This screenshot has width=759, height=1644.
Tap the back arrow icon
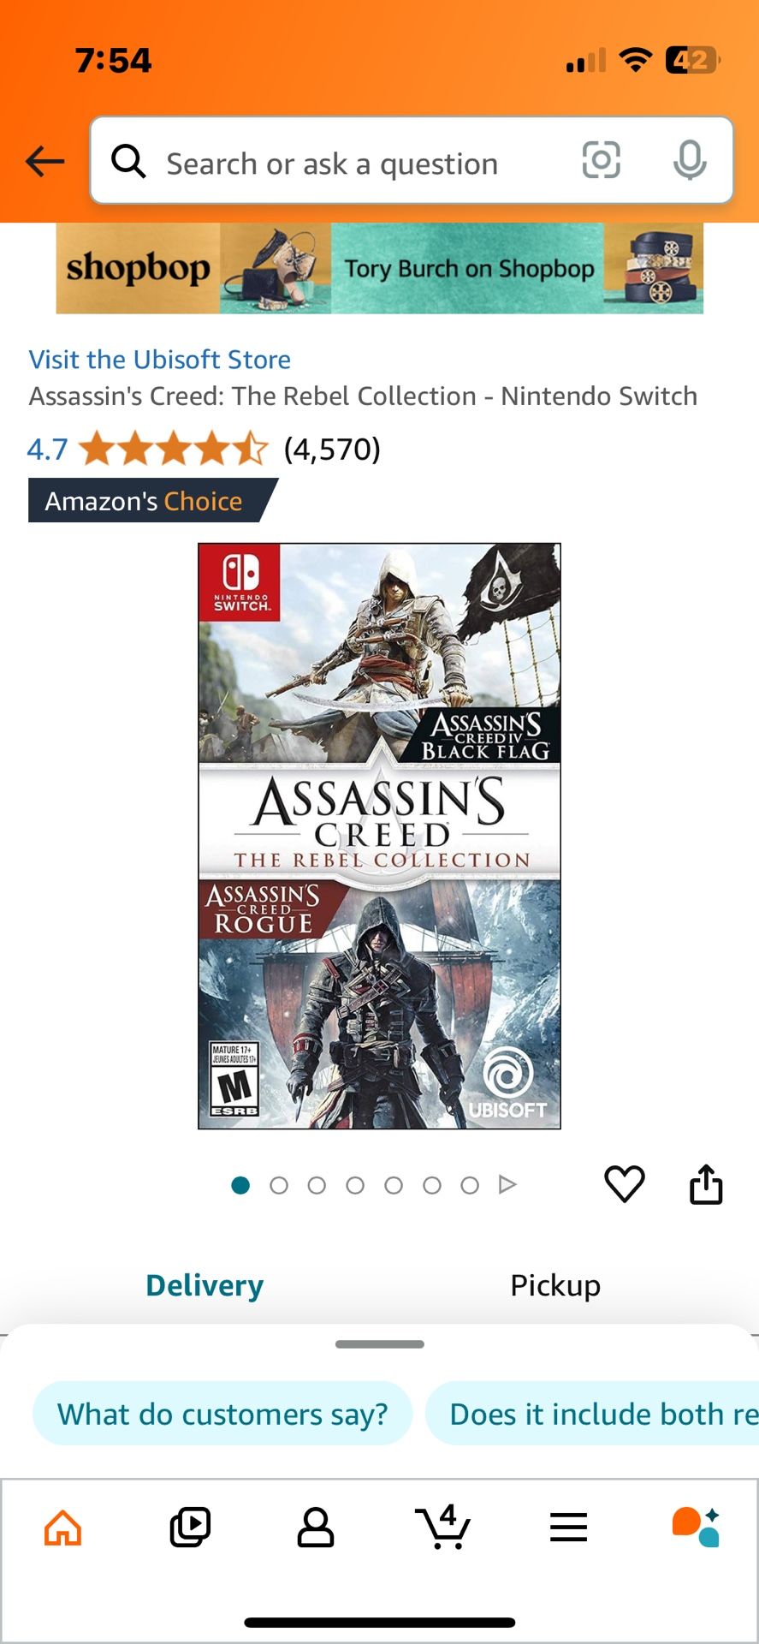44,161
